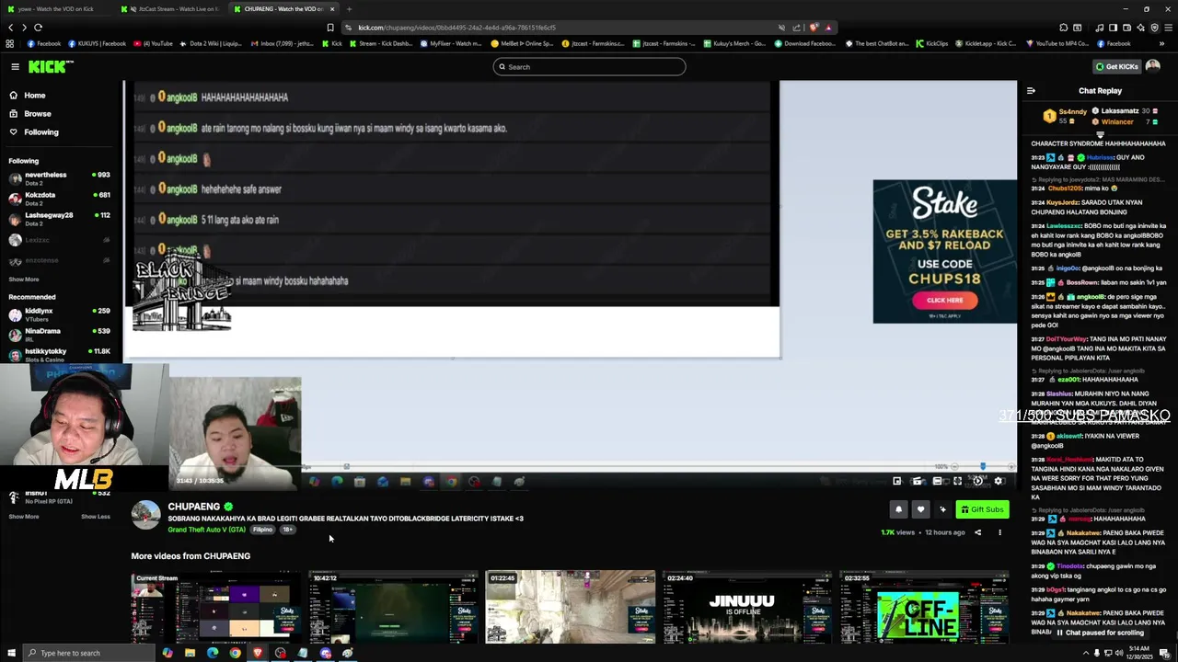Expand Following list with Show More
The image size is (1178, 662).
(24, 280)
